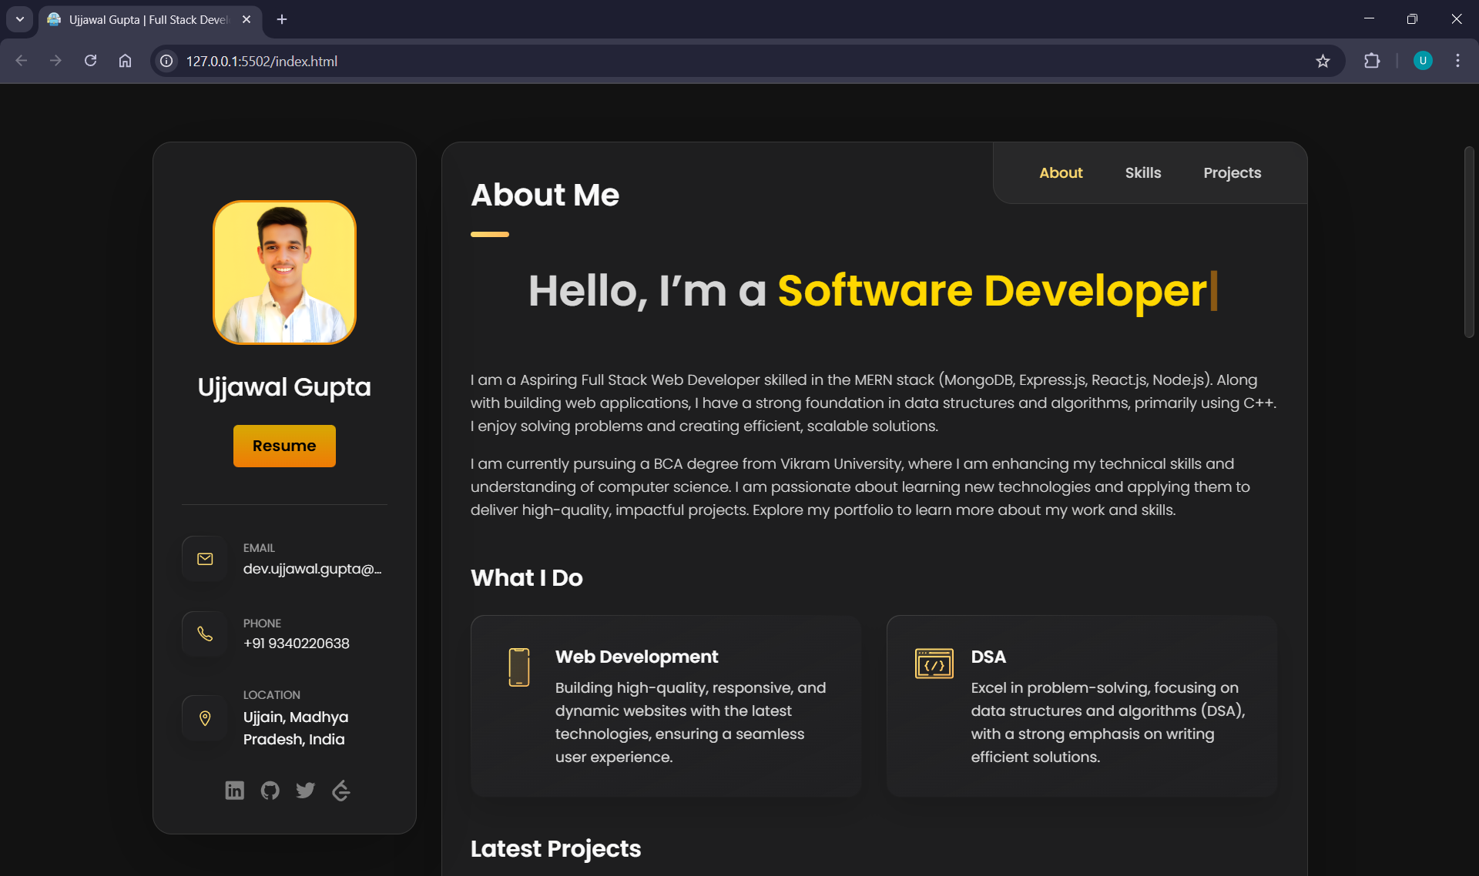The width and height of the screenshot is (1479, 876).
Task: Click the location pin icon
Action: 205,718
